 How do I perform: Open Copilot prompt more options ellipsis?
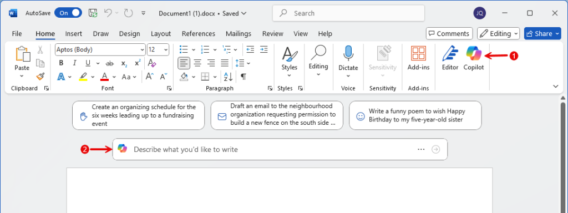coord(421,149)
